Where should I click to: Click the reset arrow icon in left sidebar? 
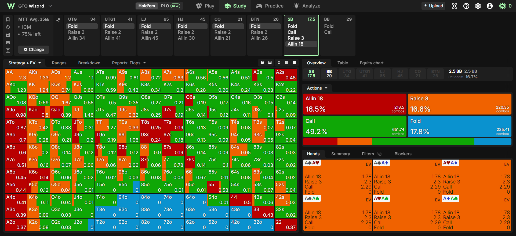coord(8,27)
